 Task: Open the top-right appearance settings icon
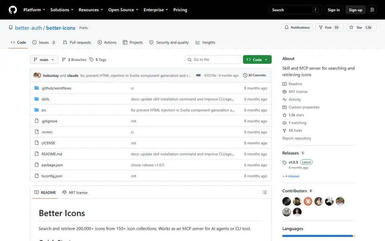(372, 10)
